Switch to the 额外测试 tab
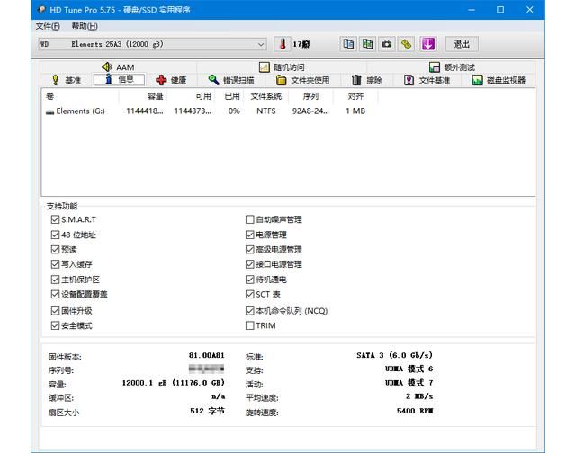The height and width of the screenshot is (453, 576). [452, 67]
